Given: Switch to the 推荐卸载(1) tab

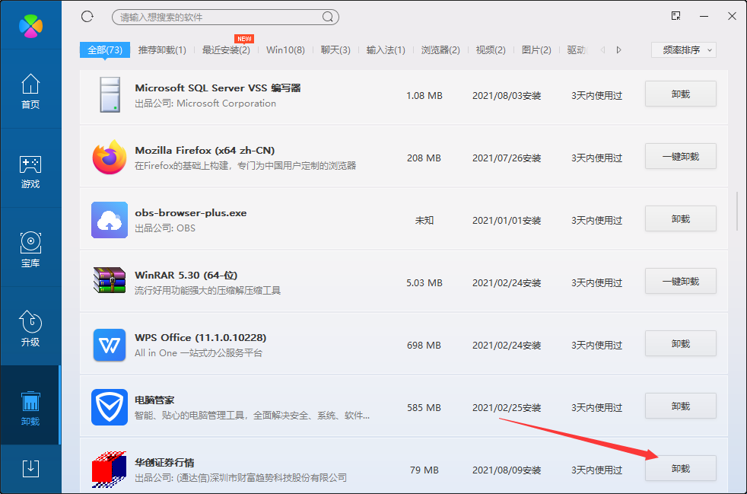Looking at the screenshot, I should click(x=162, y=50).
